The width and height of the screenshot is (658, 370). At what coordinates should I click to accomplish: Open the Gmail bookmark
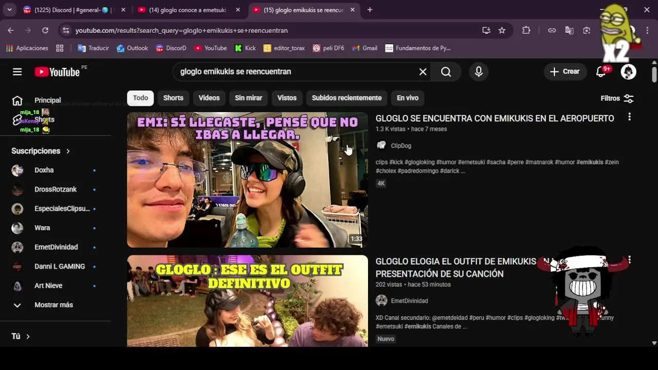365,48
